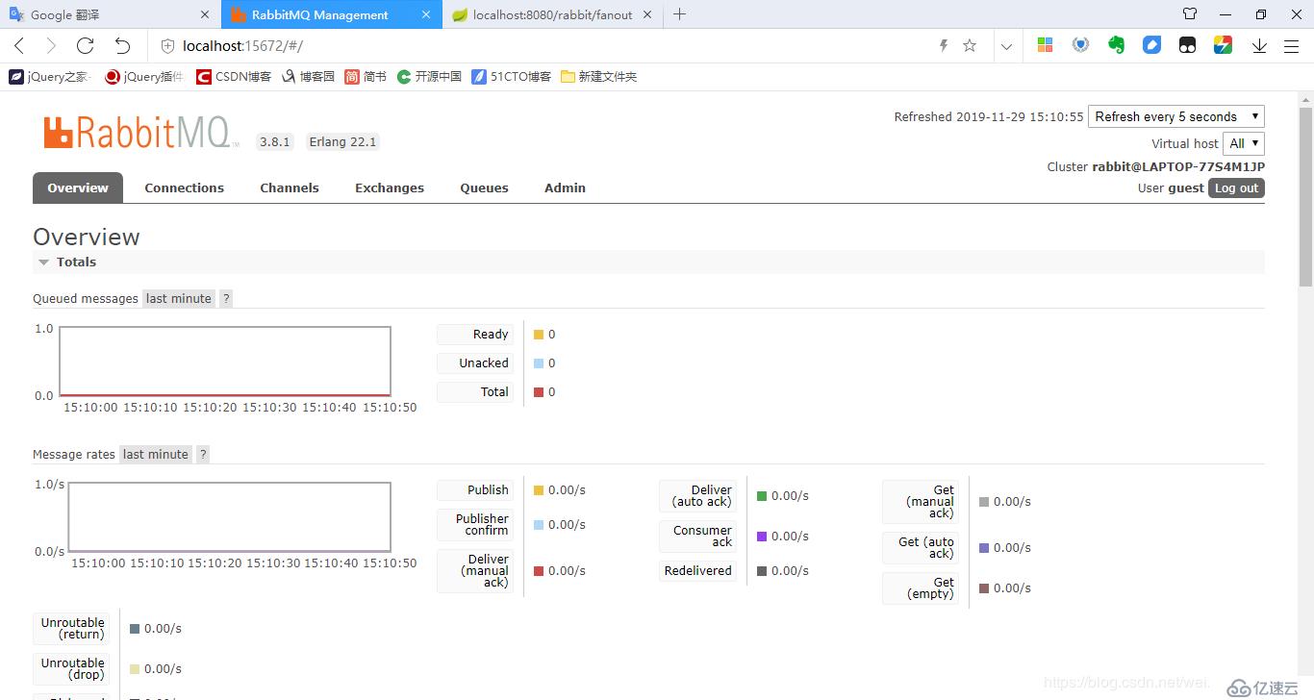The height and width of the screenshot is (700, 1314).
Task: Open the address bar dropdown chevron
Action: click(1006, 45)
